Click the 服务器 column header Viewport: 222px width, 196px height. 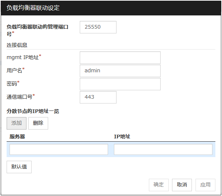(17, 137)
